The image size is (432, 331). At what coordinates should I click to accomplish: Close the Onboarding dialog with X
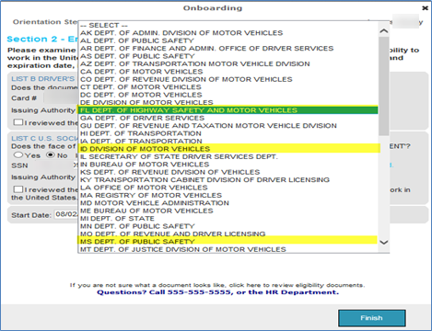[x=425, y=8]
